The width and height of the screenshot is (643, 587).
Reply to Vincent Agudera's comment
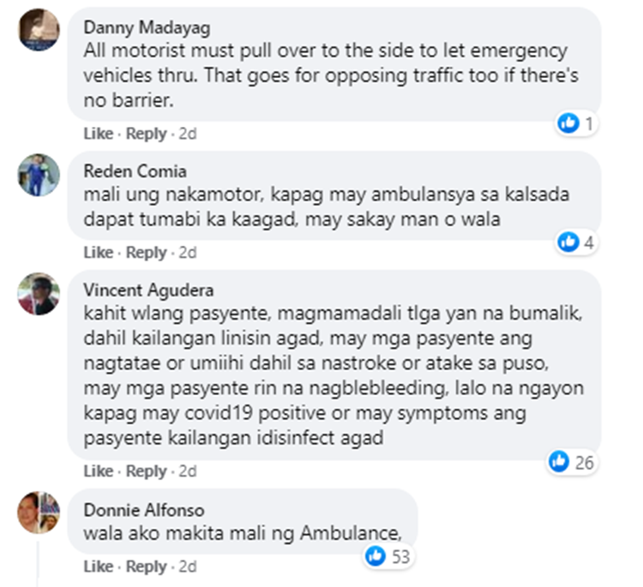tap(146, 471)
